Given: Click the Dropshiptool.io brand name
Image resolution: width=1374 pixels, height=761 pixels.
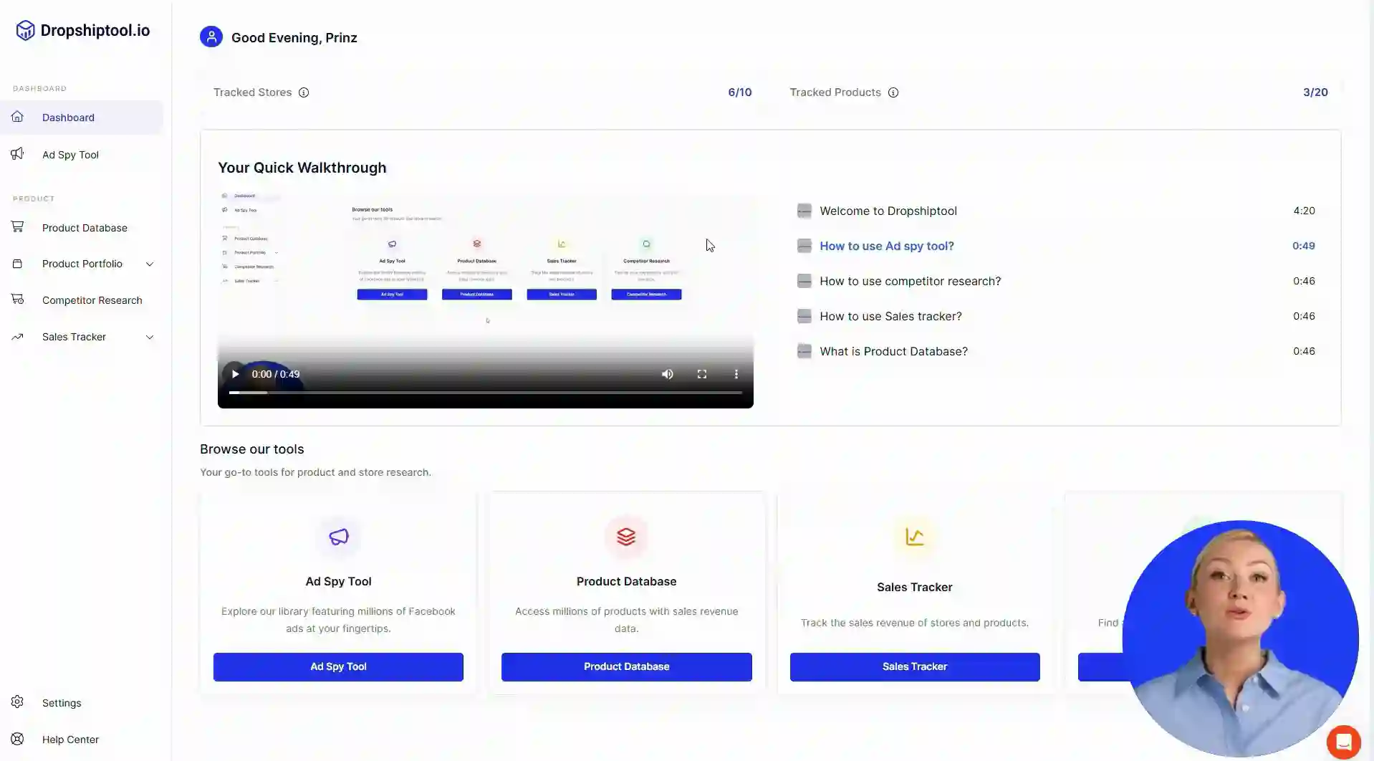Looking at the screenshot, I should pyautogui.click(x=95, y=30).
